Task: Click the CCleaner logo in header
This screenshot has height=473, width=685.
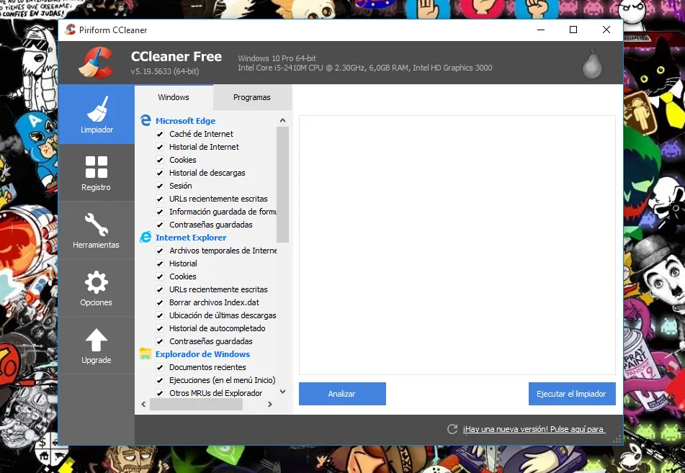Action: click(96, 63)
